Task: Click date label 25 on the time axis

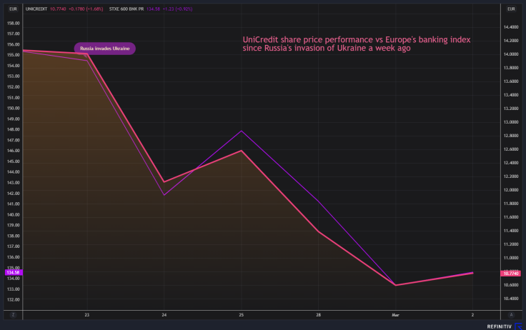Action: click(x=241, y=315)
